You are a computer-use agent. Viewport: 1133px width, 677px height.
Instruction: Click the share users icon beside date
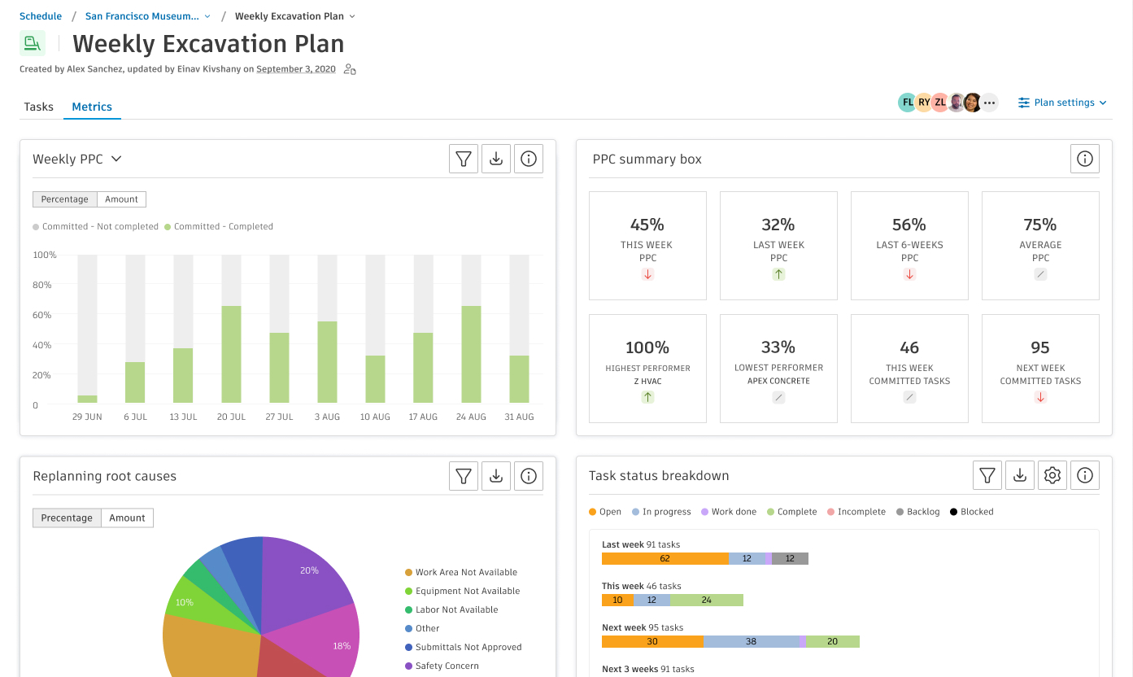point(350,69)
